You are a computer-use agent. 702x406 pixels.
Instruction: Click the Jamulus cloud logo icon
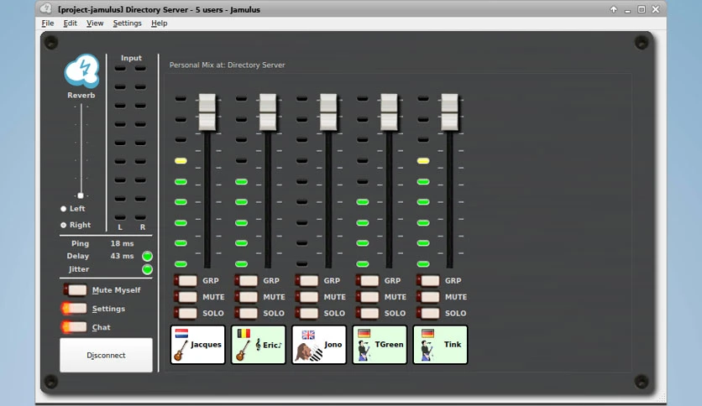click(x=81, y=70)
